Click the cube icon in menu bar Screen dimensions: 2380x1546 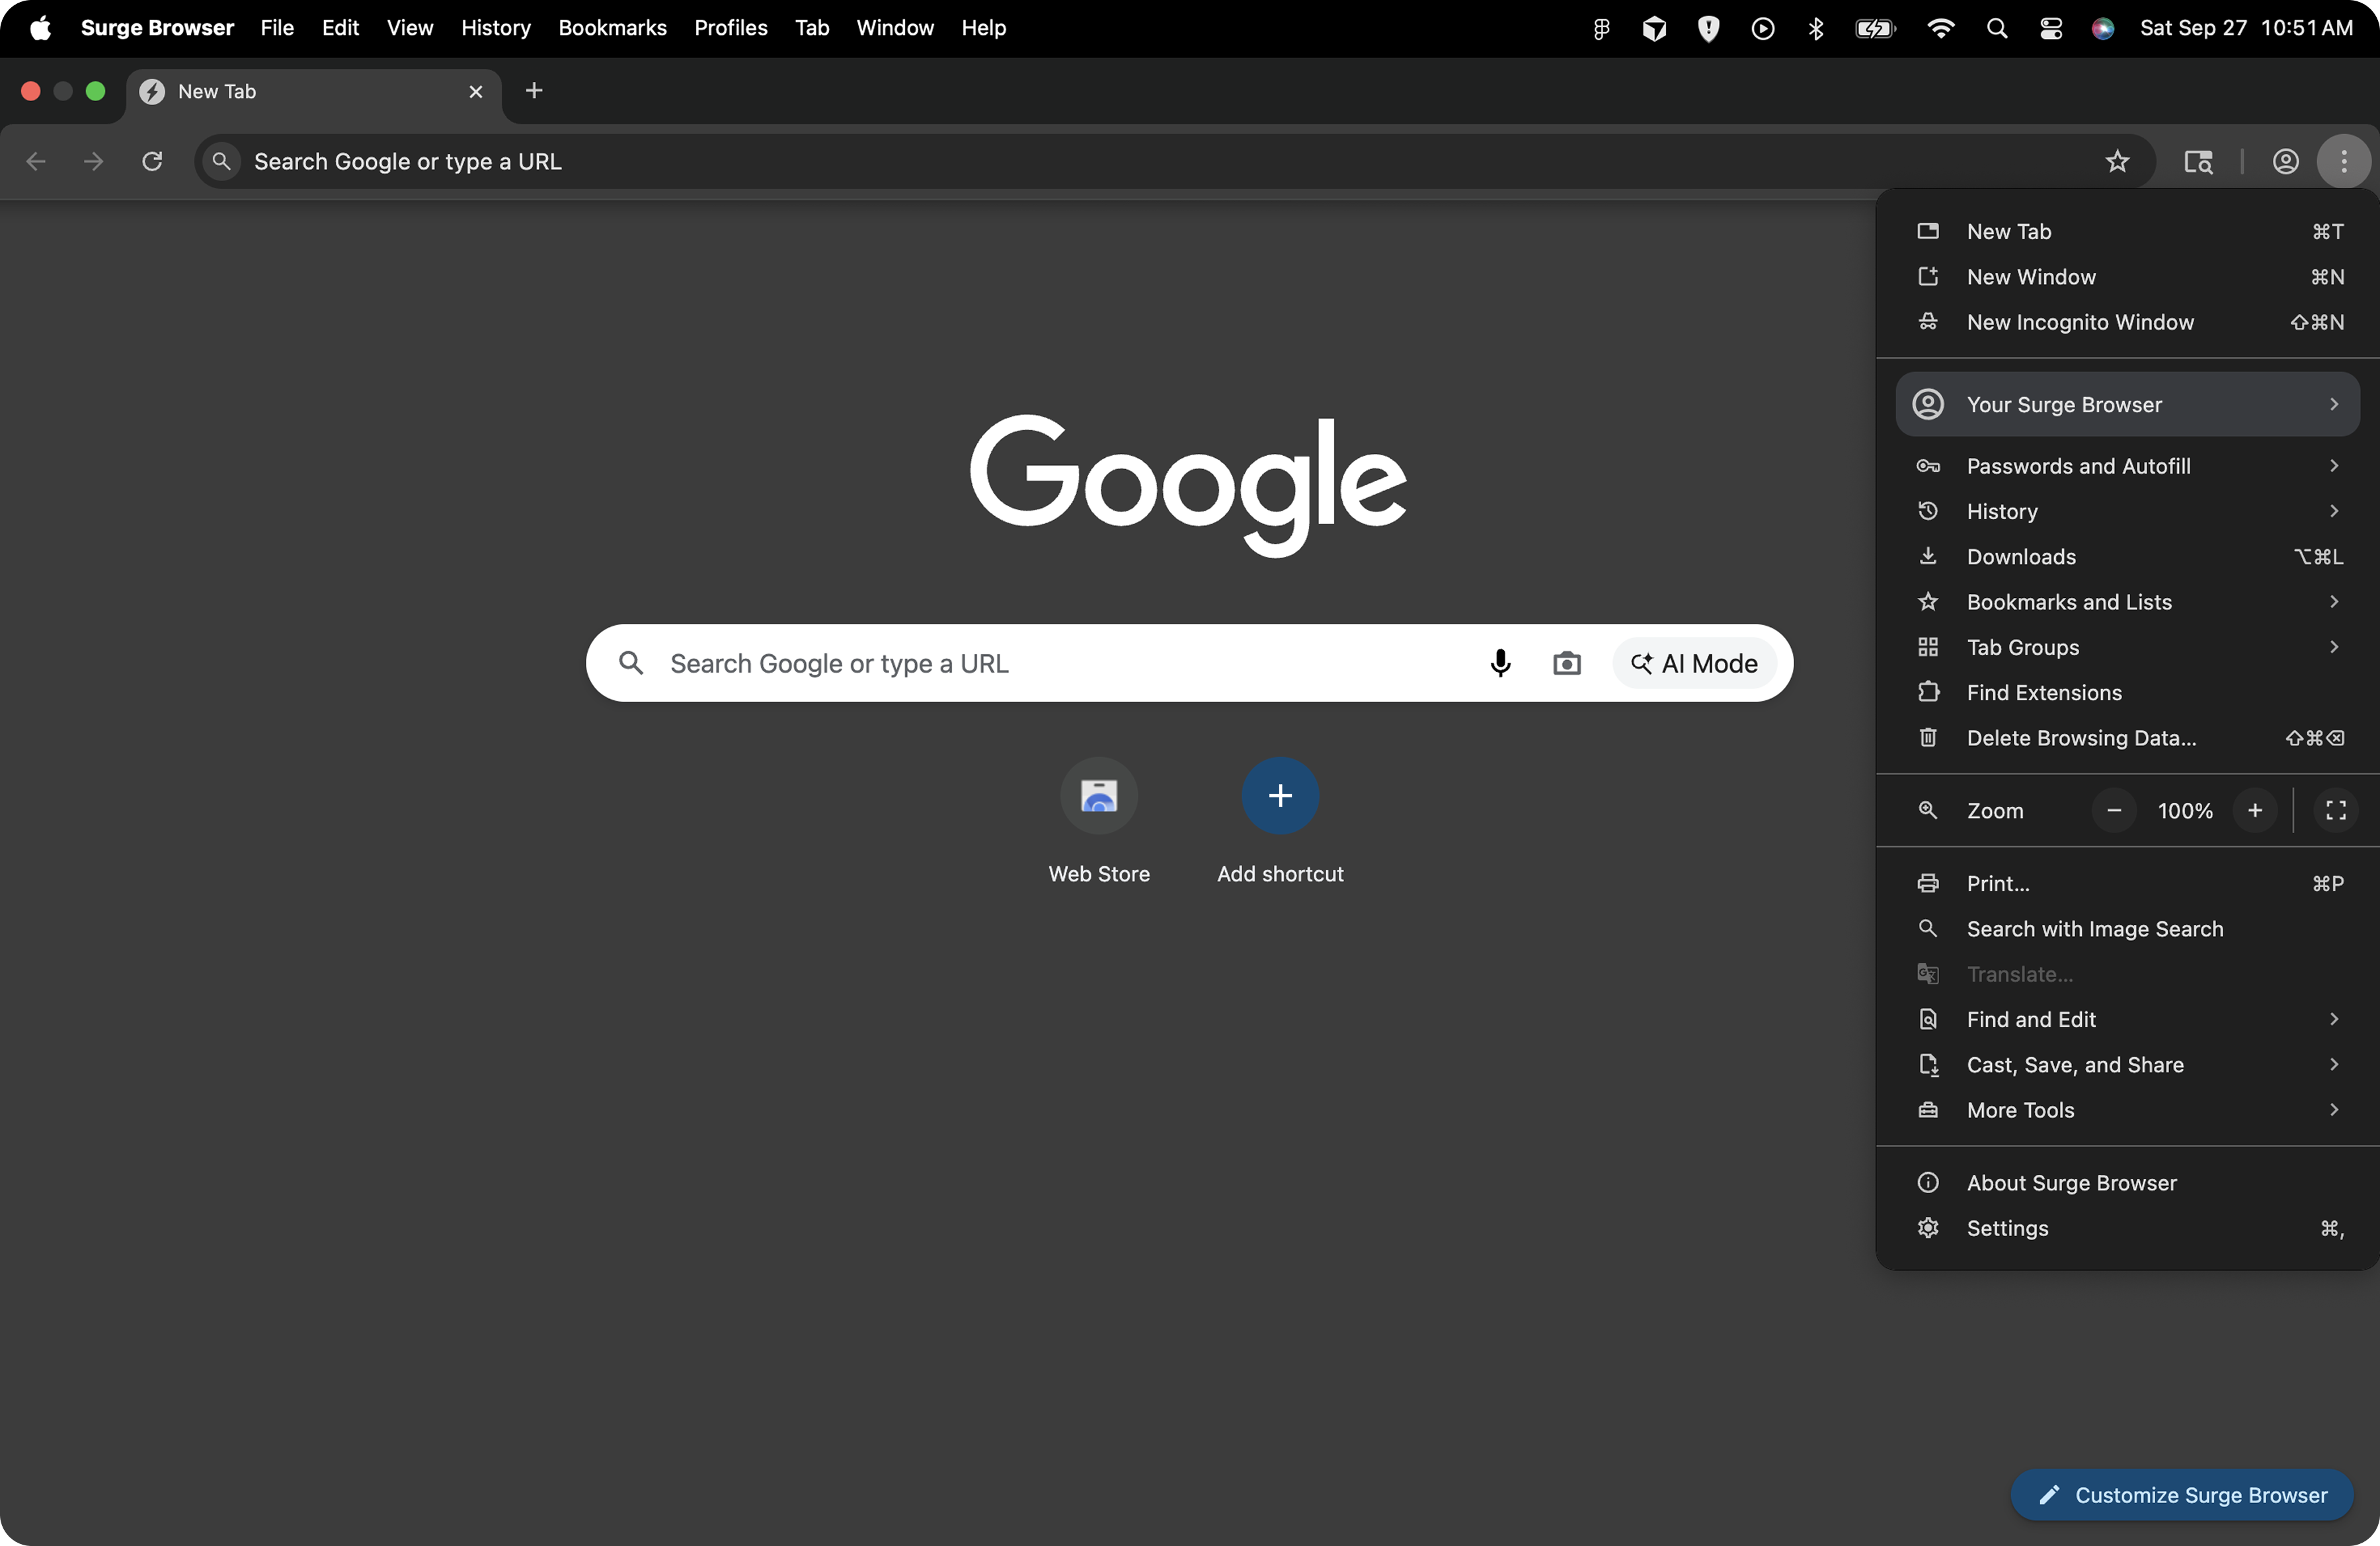coord(1654,28)
